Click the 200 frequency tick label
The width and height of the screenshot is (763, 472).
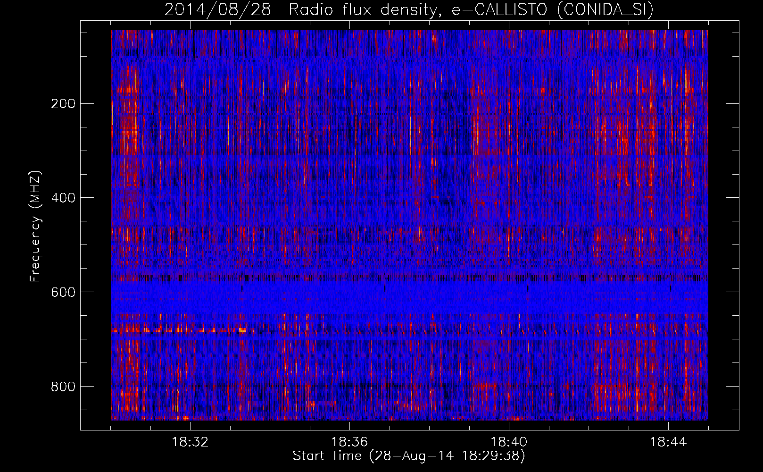63,103
